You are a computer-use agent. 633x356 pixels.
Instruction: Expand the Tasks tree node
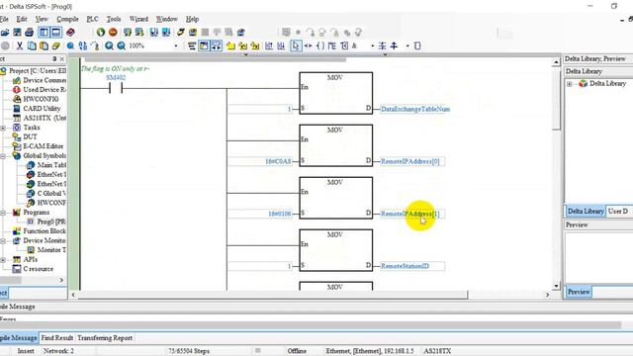(x=3, y=128)
